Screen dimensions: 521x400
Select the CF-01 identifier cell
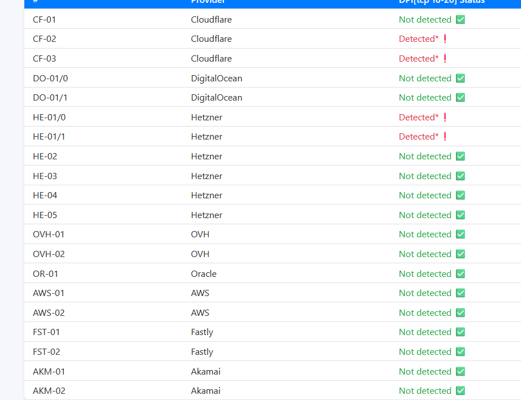44,20
